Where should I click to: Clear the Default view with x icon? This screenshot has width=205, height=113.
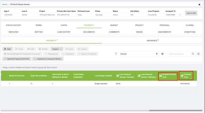click(x=157, y=54)
